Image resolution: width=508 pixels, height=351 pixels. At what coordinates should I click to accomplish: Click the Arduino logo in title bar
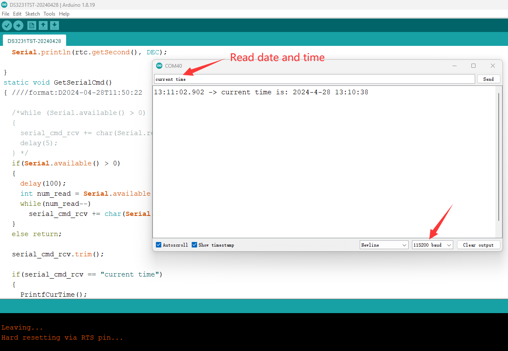[4, 5]
